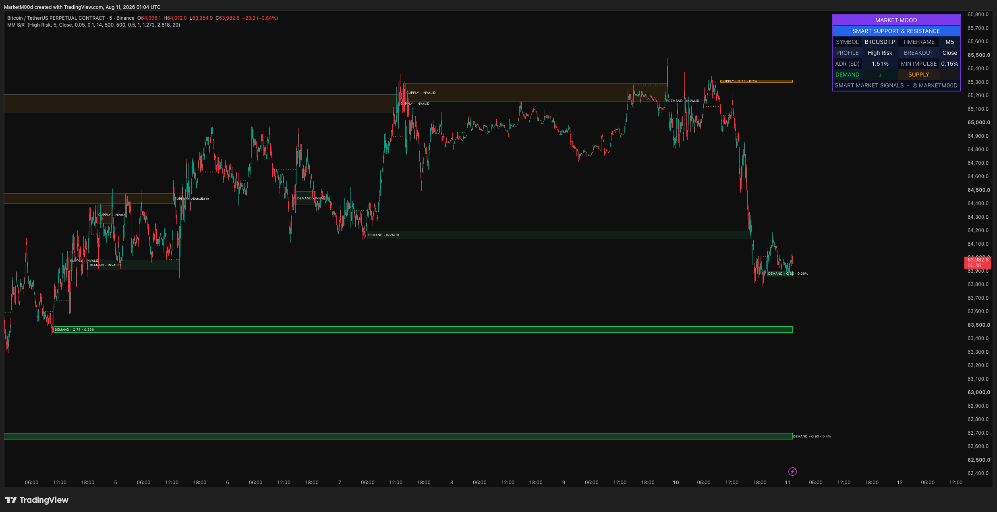Screen dimensions: 997x512
Task: Click the 62,500.0 price axis label
Action: 979,460
